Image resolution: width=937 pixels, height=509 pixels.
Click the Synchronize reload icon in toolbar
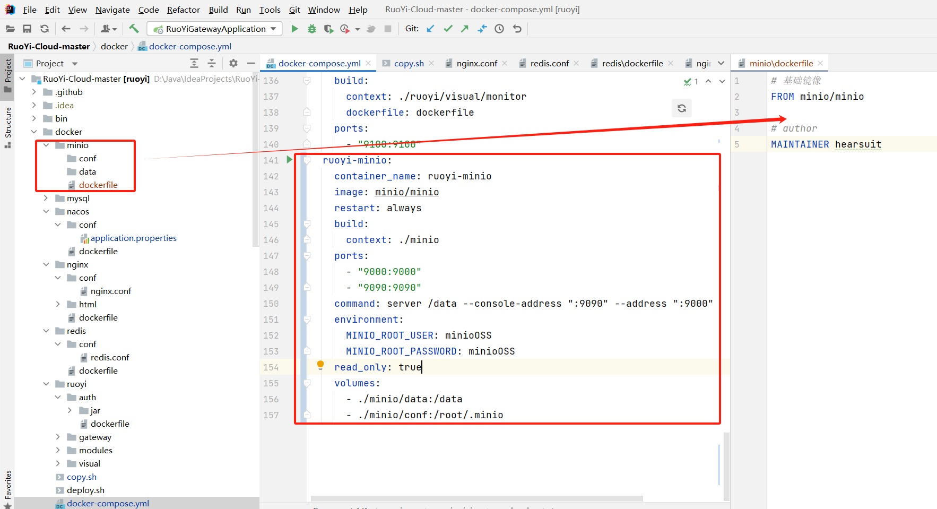45,29
